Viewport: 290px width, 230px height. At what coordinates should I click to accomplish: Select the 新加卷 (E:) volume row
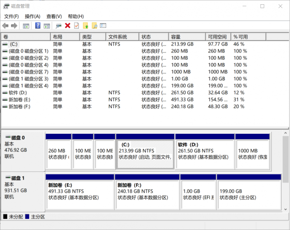[x=133, y=100]
